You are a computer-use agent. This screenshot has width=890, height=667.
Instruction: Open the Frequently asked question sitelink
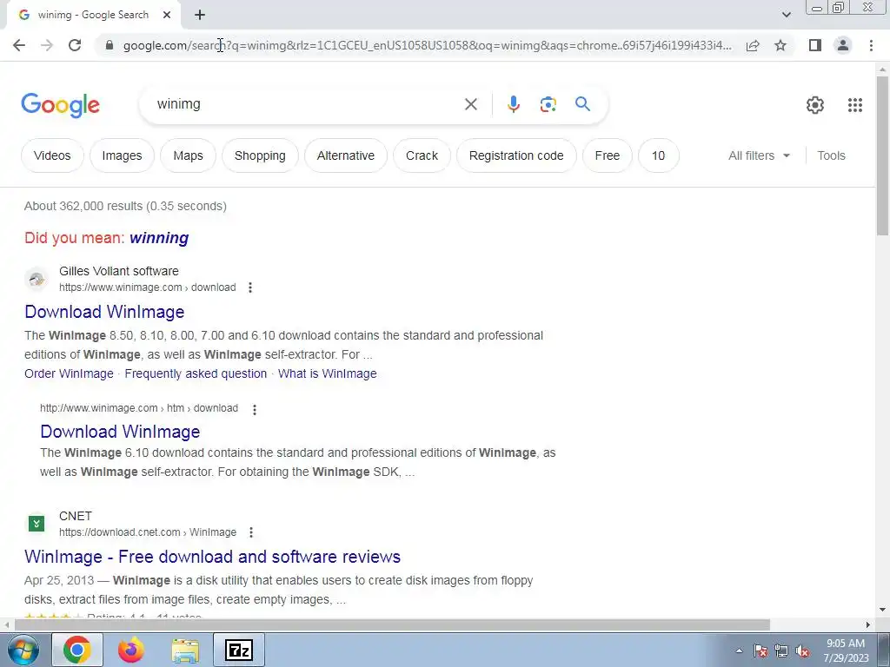pos(196,373)
